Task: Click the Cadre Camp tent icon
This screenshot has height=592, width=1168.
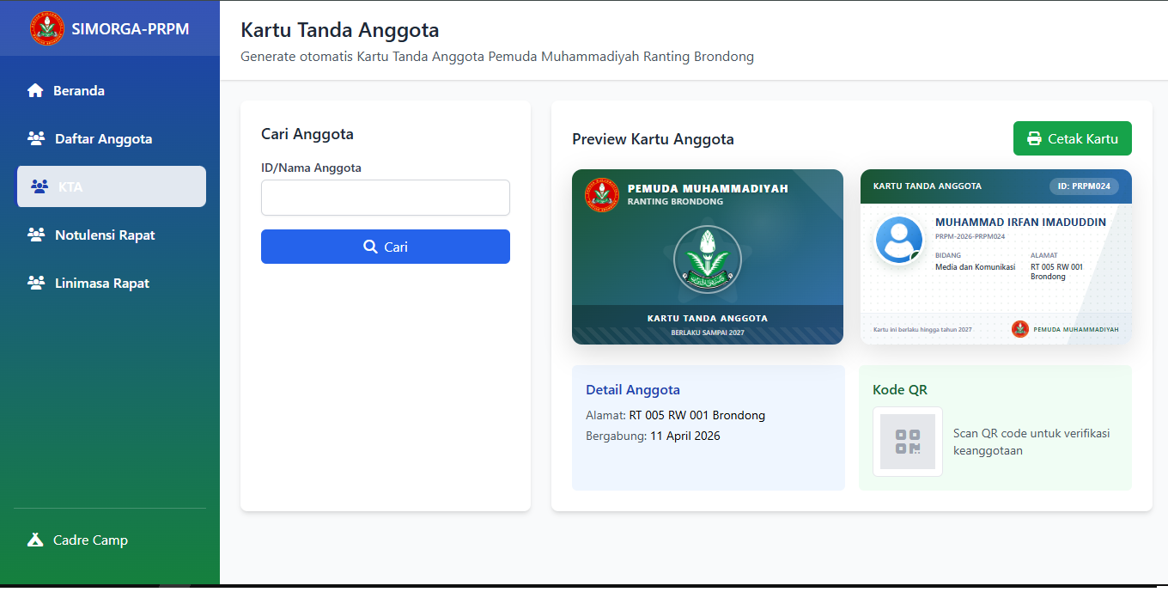Action: tap(35, 540)
